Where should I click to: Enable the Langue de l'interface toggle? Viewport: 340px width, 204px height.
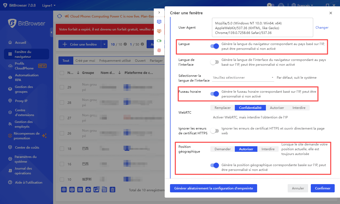pos(215,62)
